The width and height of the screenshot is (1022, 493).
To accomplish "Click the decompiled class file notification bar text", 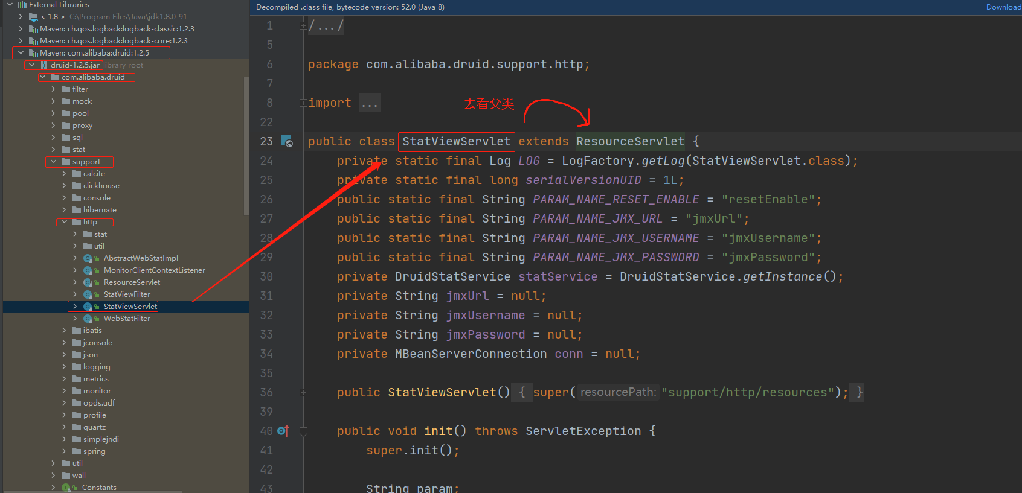I will [350, 7].
